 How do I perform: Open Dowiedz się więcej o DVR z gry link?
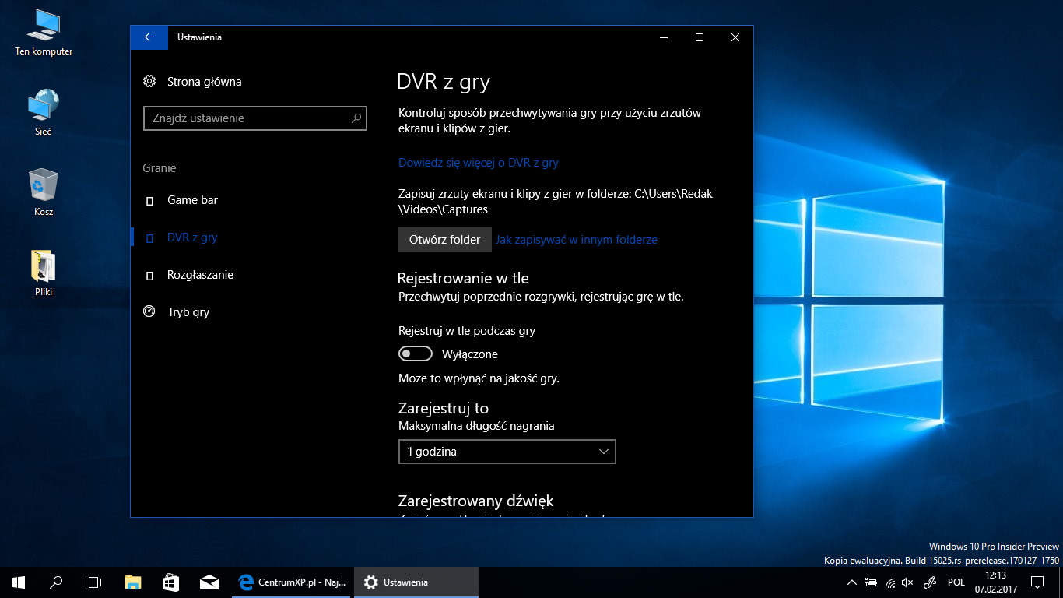[x=479, y=163]
